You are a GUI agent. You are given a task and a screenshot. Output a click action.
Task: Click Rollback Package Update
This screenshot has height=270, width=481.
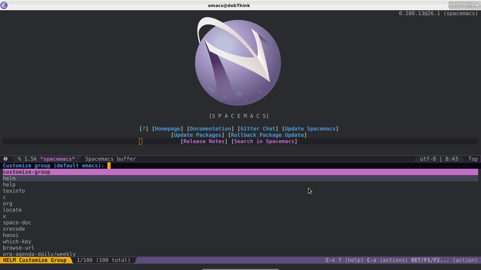click(267, 135)
